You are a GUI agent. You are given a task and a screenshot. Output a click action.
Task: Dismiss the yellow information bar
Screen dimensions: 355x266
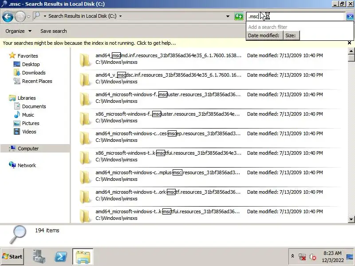click(349, 43)
